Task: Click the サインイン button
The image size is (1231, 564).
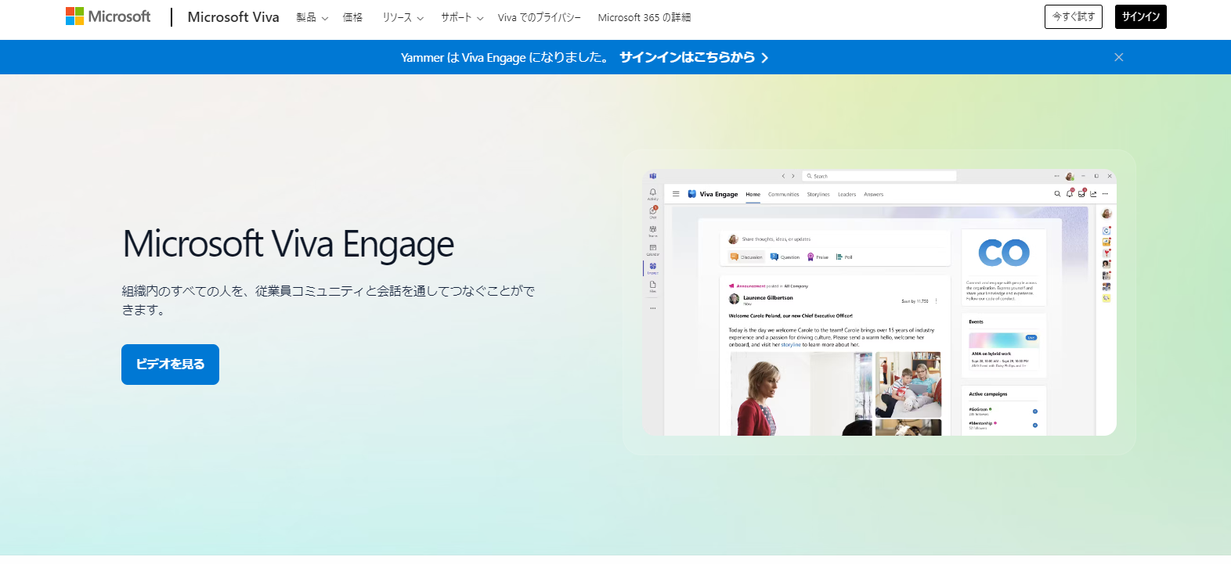Action: [x=1141, y=16]
